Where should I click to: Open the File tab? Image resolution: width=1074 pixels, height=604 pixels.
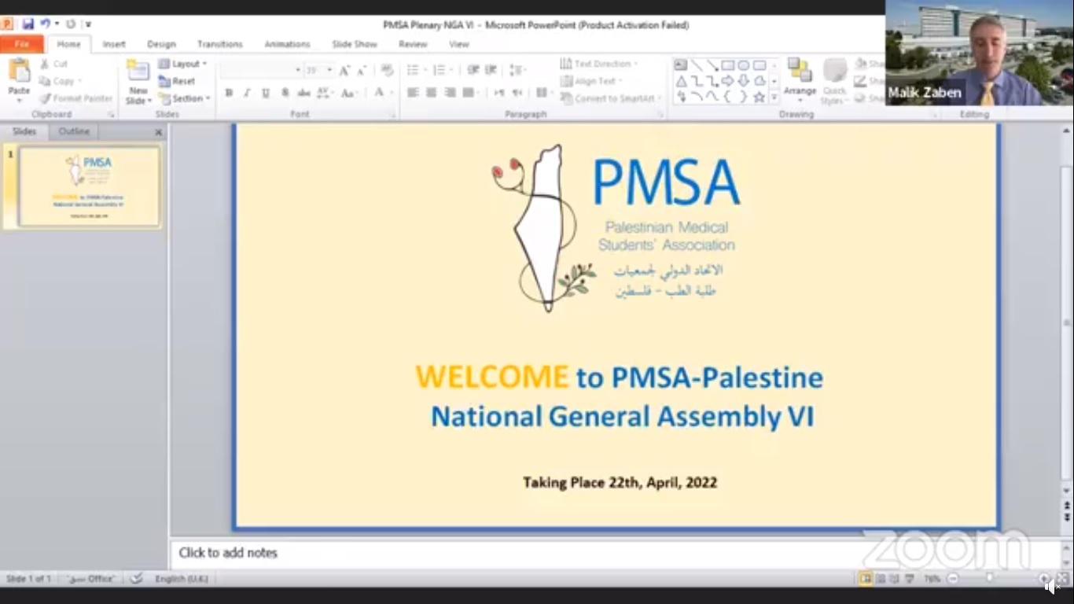(22, 44)
